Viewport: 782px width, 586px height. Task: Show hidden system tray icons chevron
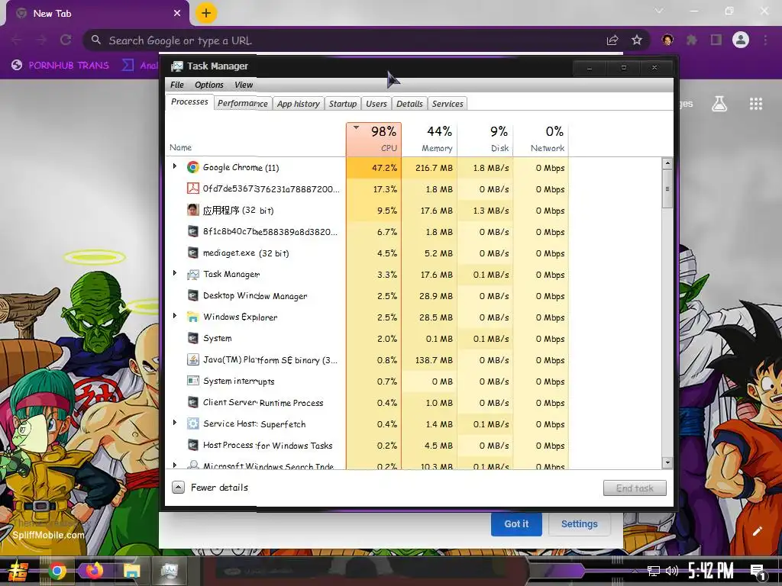(635, 571)
